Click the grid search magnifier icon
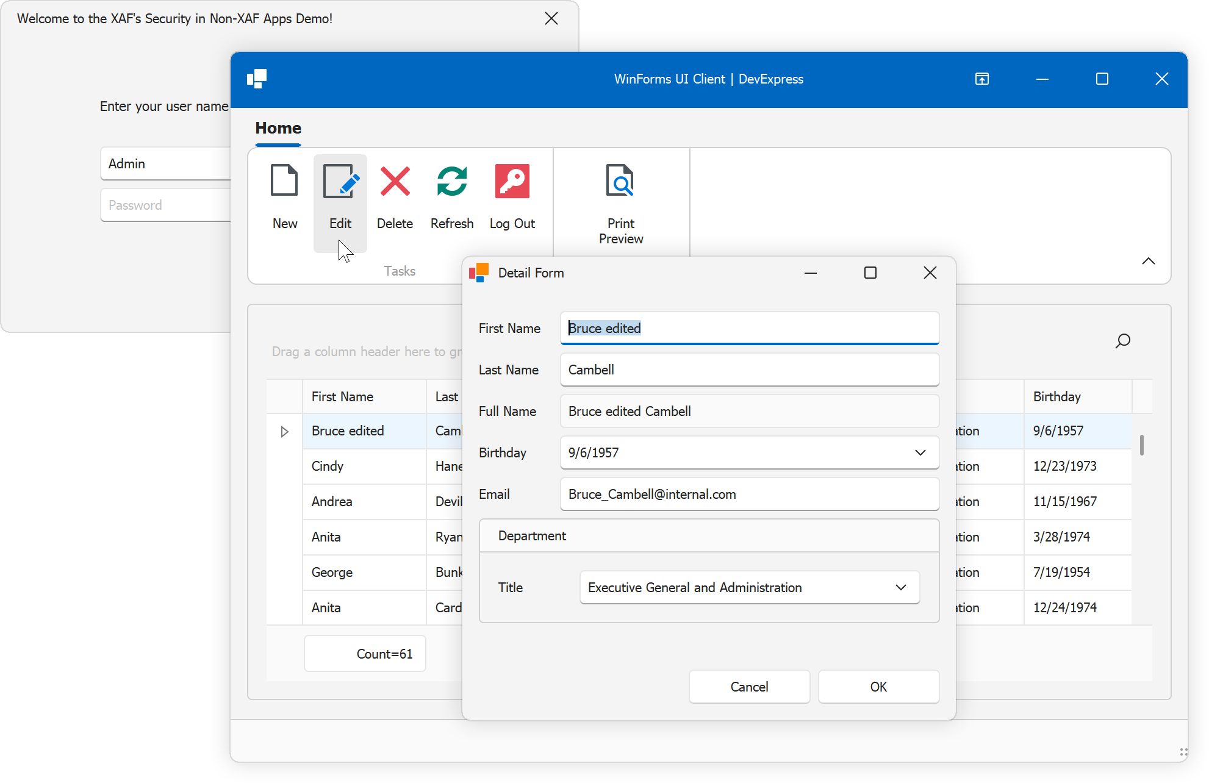The image size is (1209, 783). [x=1122, y=341]
